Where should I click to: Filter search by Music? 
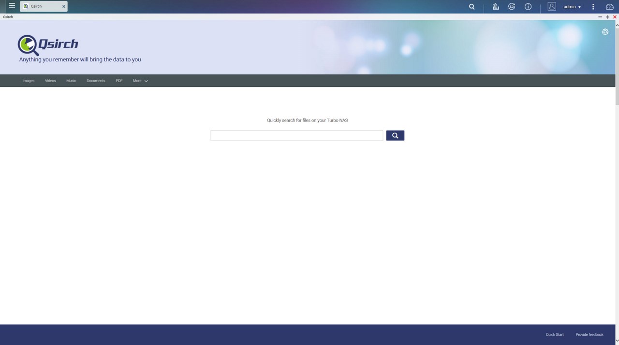pos(71,81)
